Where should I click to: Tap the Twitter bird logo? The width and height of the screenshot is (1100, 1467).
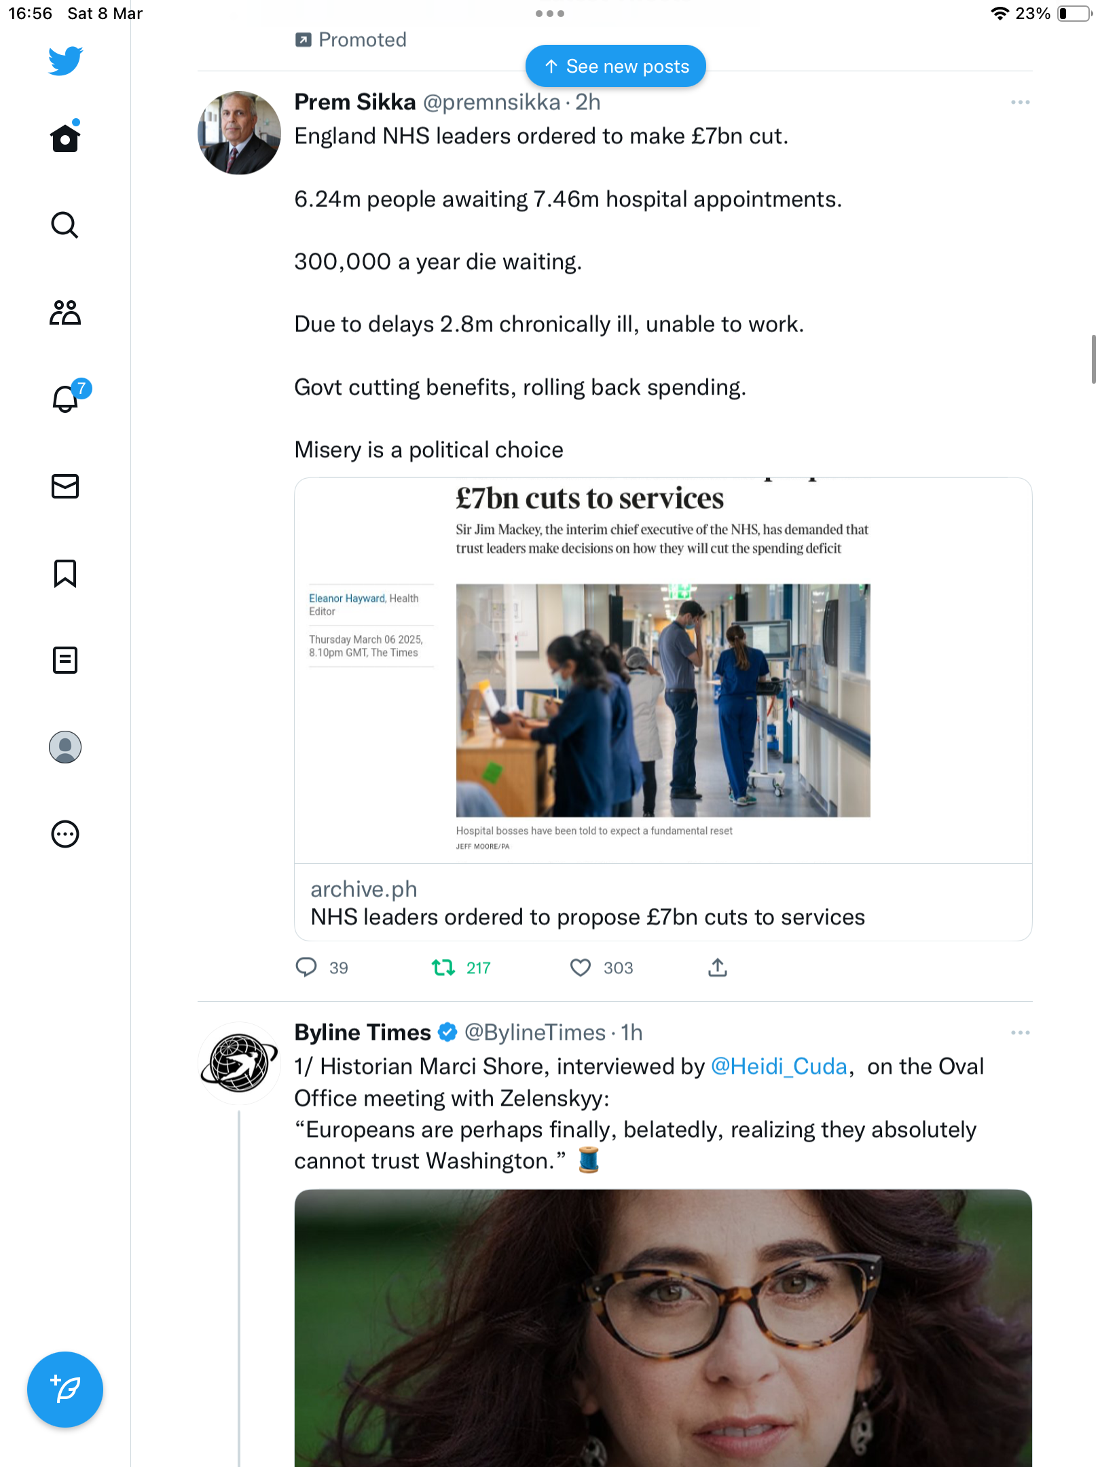tap(65, 61)
